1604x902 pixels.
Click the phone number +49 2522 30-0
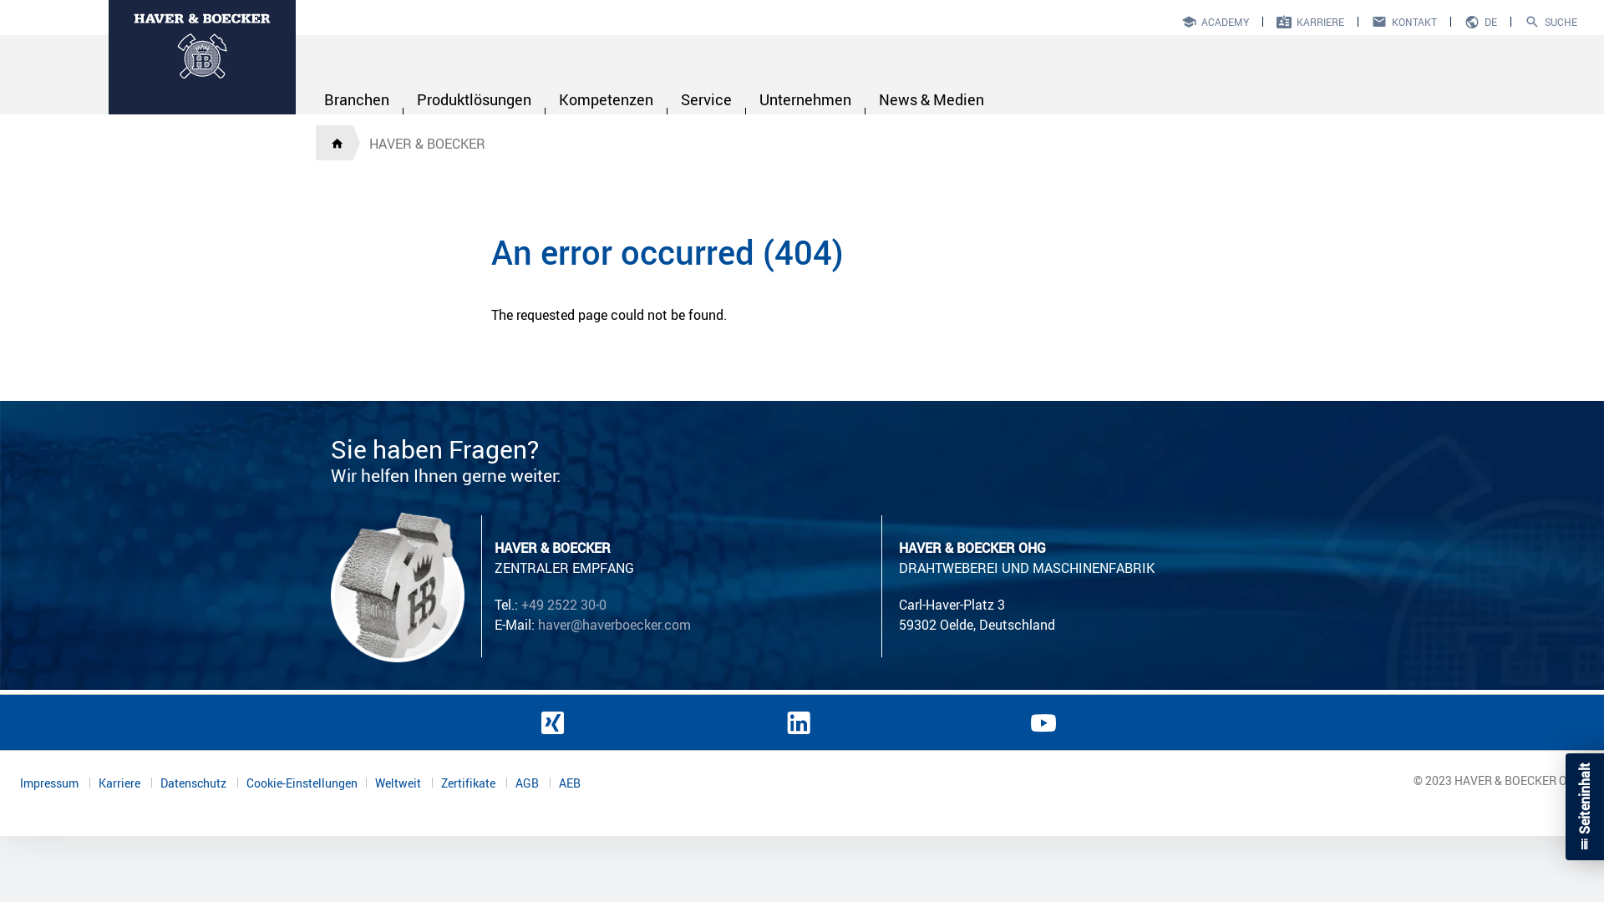(x=564, y=605)
